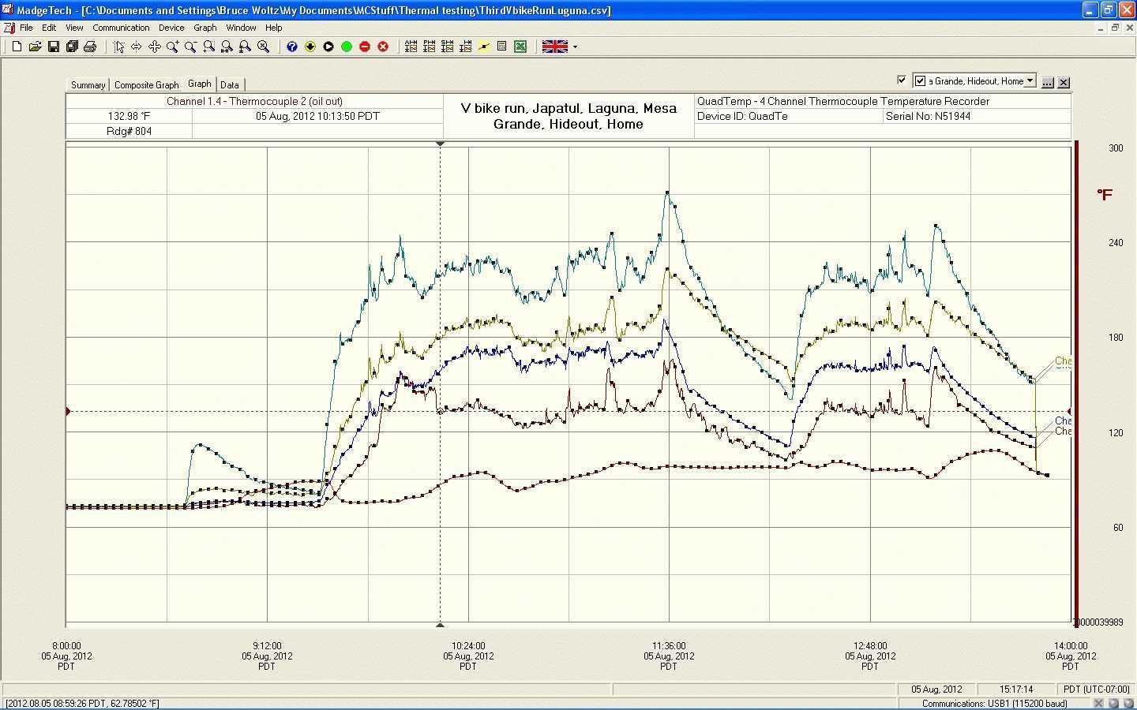Image resolution: width=1137 pixels, height=710 pixels.
Task: Open the language flag dropdown arrow
Action: 575,47
